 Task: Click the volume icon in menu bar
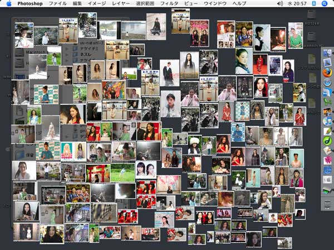click(280, 3)
